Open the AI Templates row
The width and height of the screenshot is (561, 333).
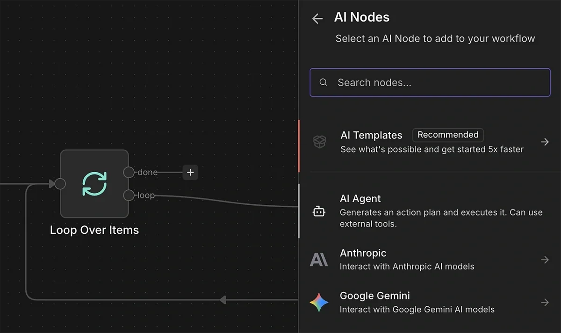421,142
